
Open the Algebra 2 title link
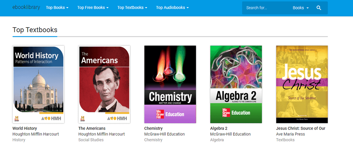pyautogui.click(x=219, y=128)
